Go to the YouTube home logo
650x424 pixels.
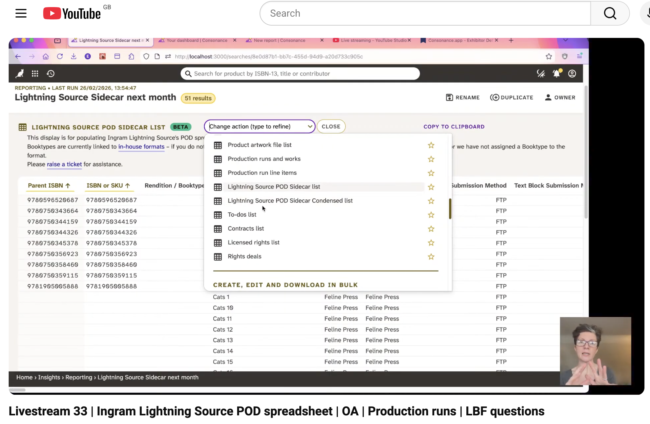tap(72, 13)
